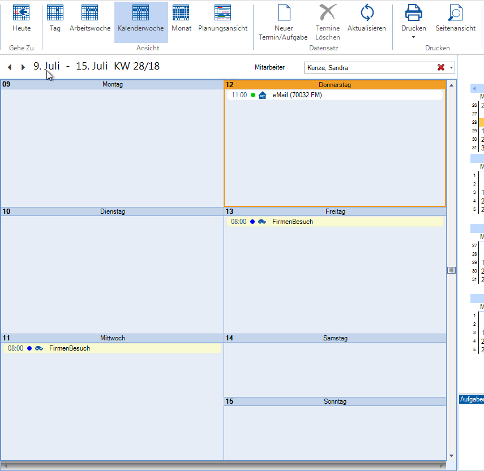Open Seitenansicht print preview
The height and width of the screenshot is (471, 484).
[x=455, y=14]
